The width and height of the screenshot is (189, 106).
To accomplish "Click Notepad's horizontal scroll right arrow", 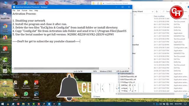I will pos(129,68).
